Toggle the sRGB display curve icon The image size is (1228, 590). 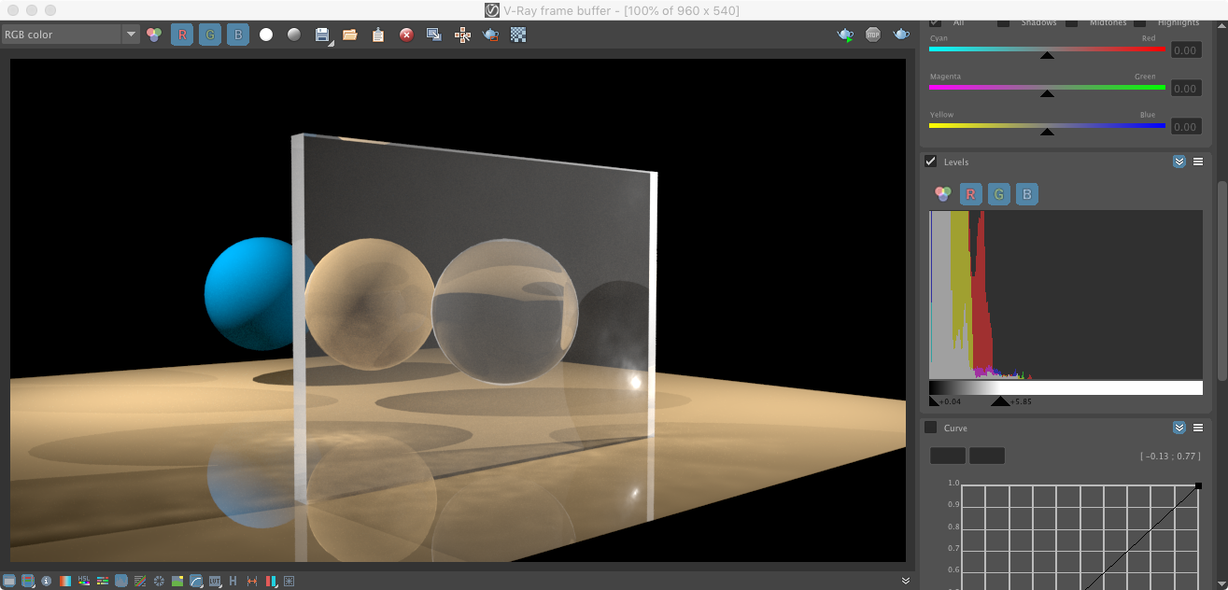coord(196,581)
